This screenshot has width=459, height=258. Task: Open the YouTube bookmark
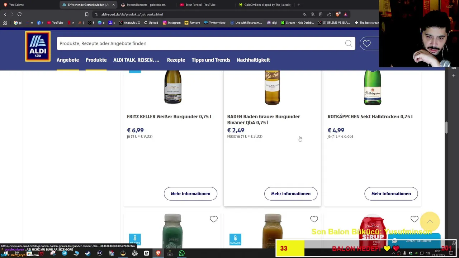55,23
